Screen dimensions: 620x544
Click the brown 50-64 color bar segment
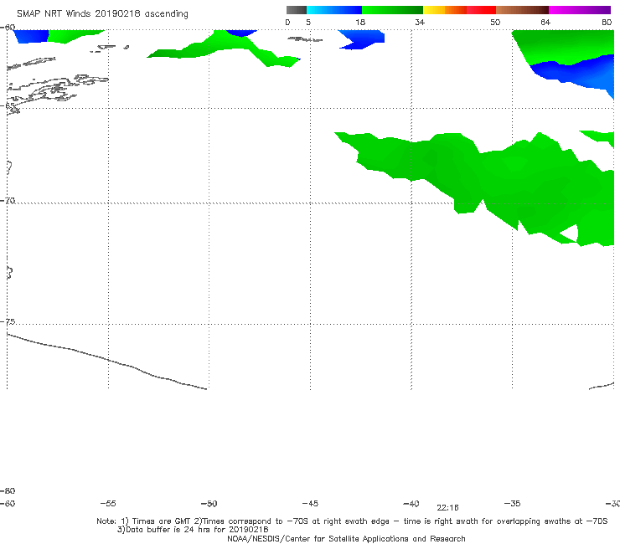pyautogui.click(x=522, y=10)
